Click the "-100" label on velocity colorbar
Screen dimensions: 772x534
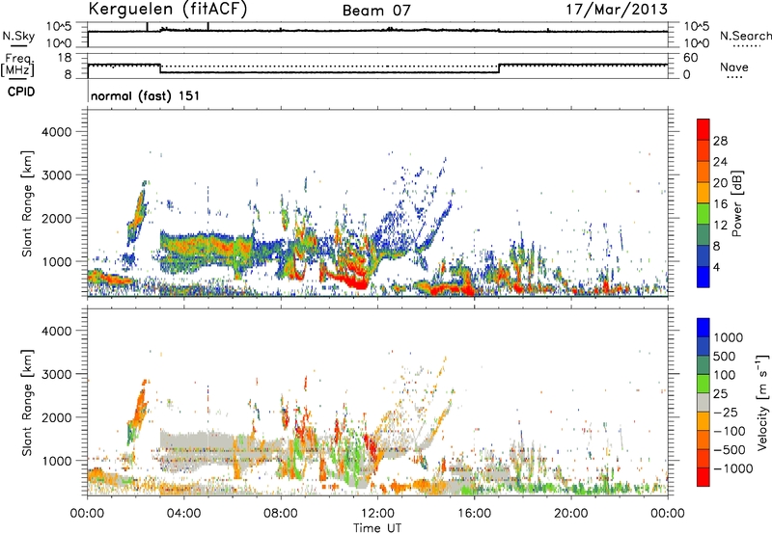pyautogui.click(x=730, y=431)
